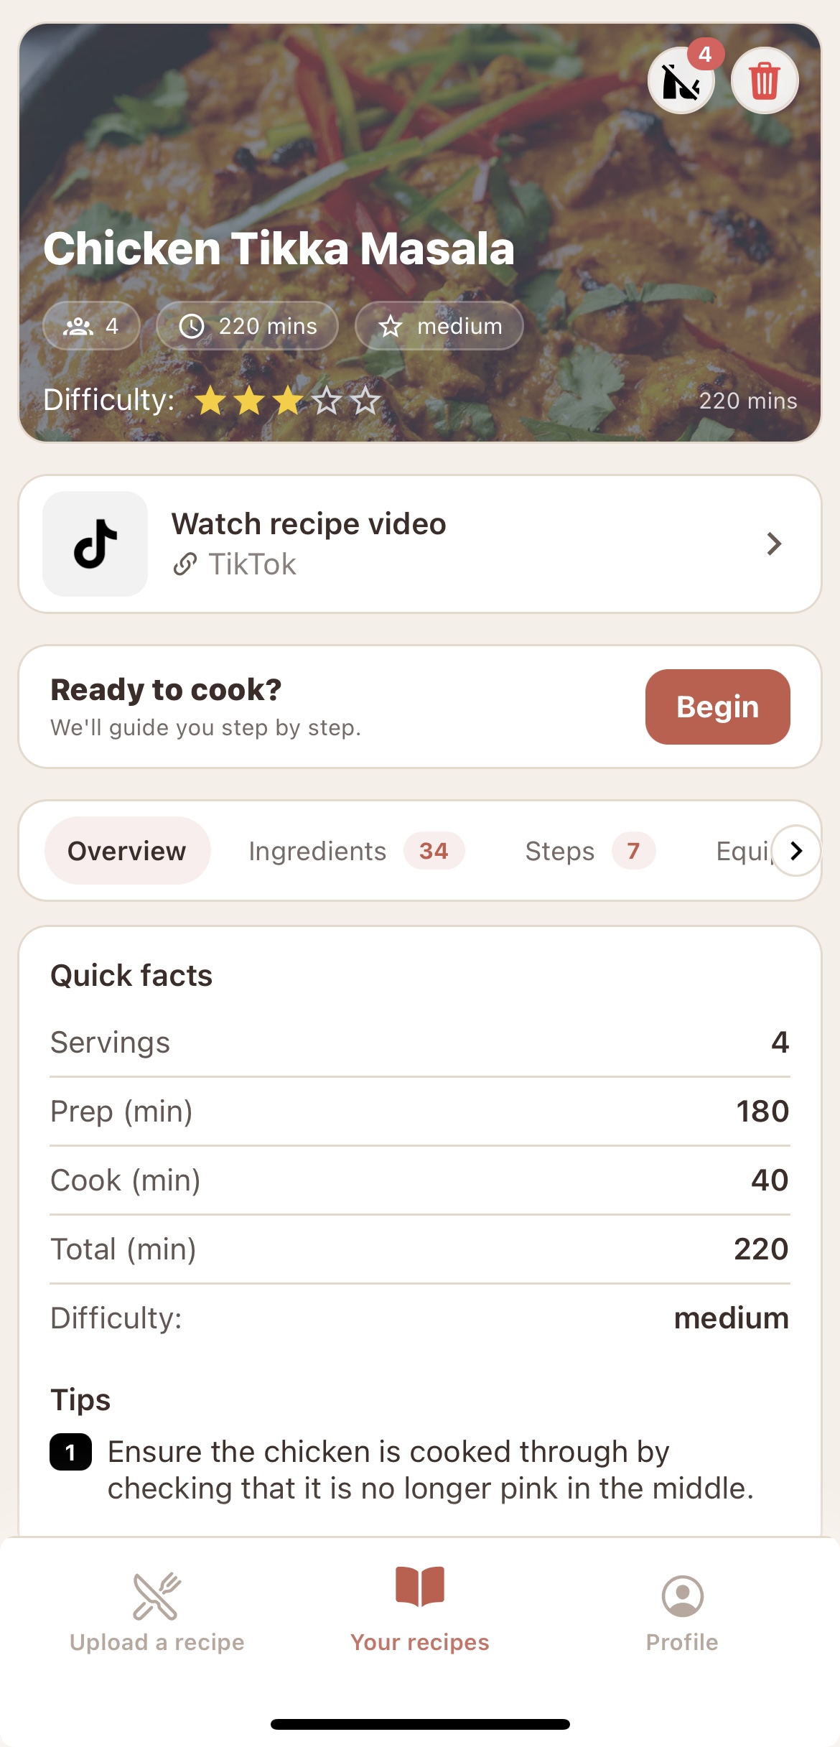
Task: Delete the recipe using the trash icon
Action: tap(763, 81)
